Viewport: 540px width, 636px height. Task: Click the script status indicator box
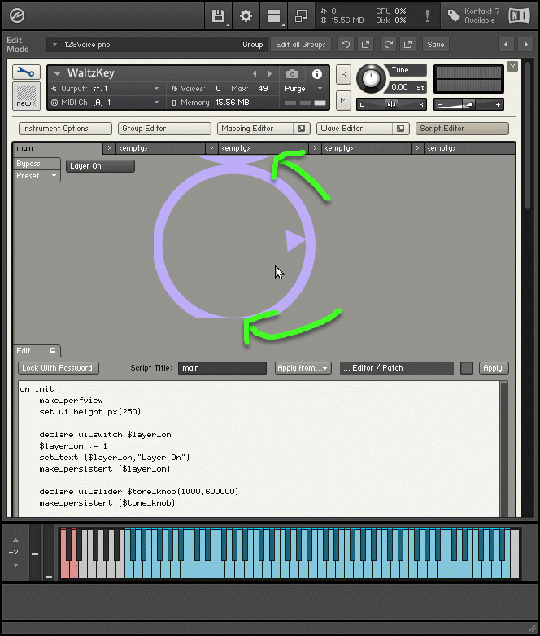pos(467,368)
